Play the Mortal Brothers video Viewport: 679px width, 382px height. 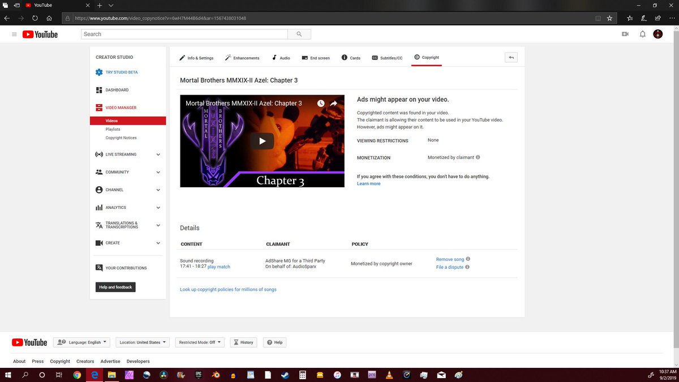262,141
